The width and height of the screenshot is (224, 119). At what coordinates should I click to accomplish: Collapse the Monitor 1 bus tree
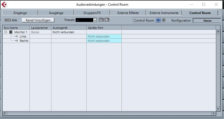click(5, 32)
